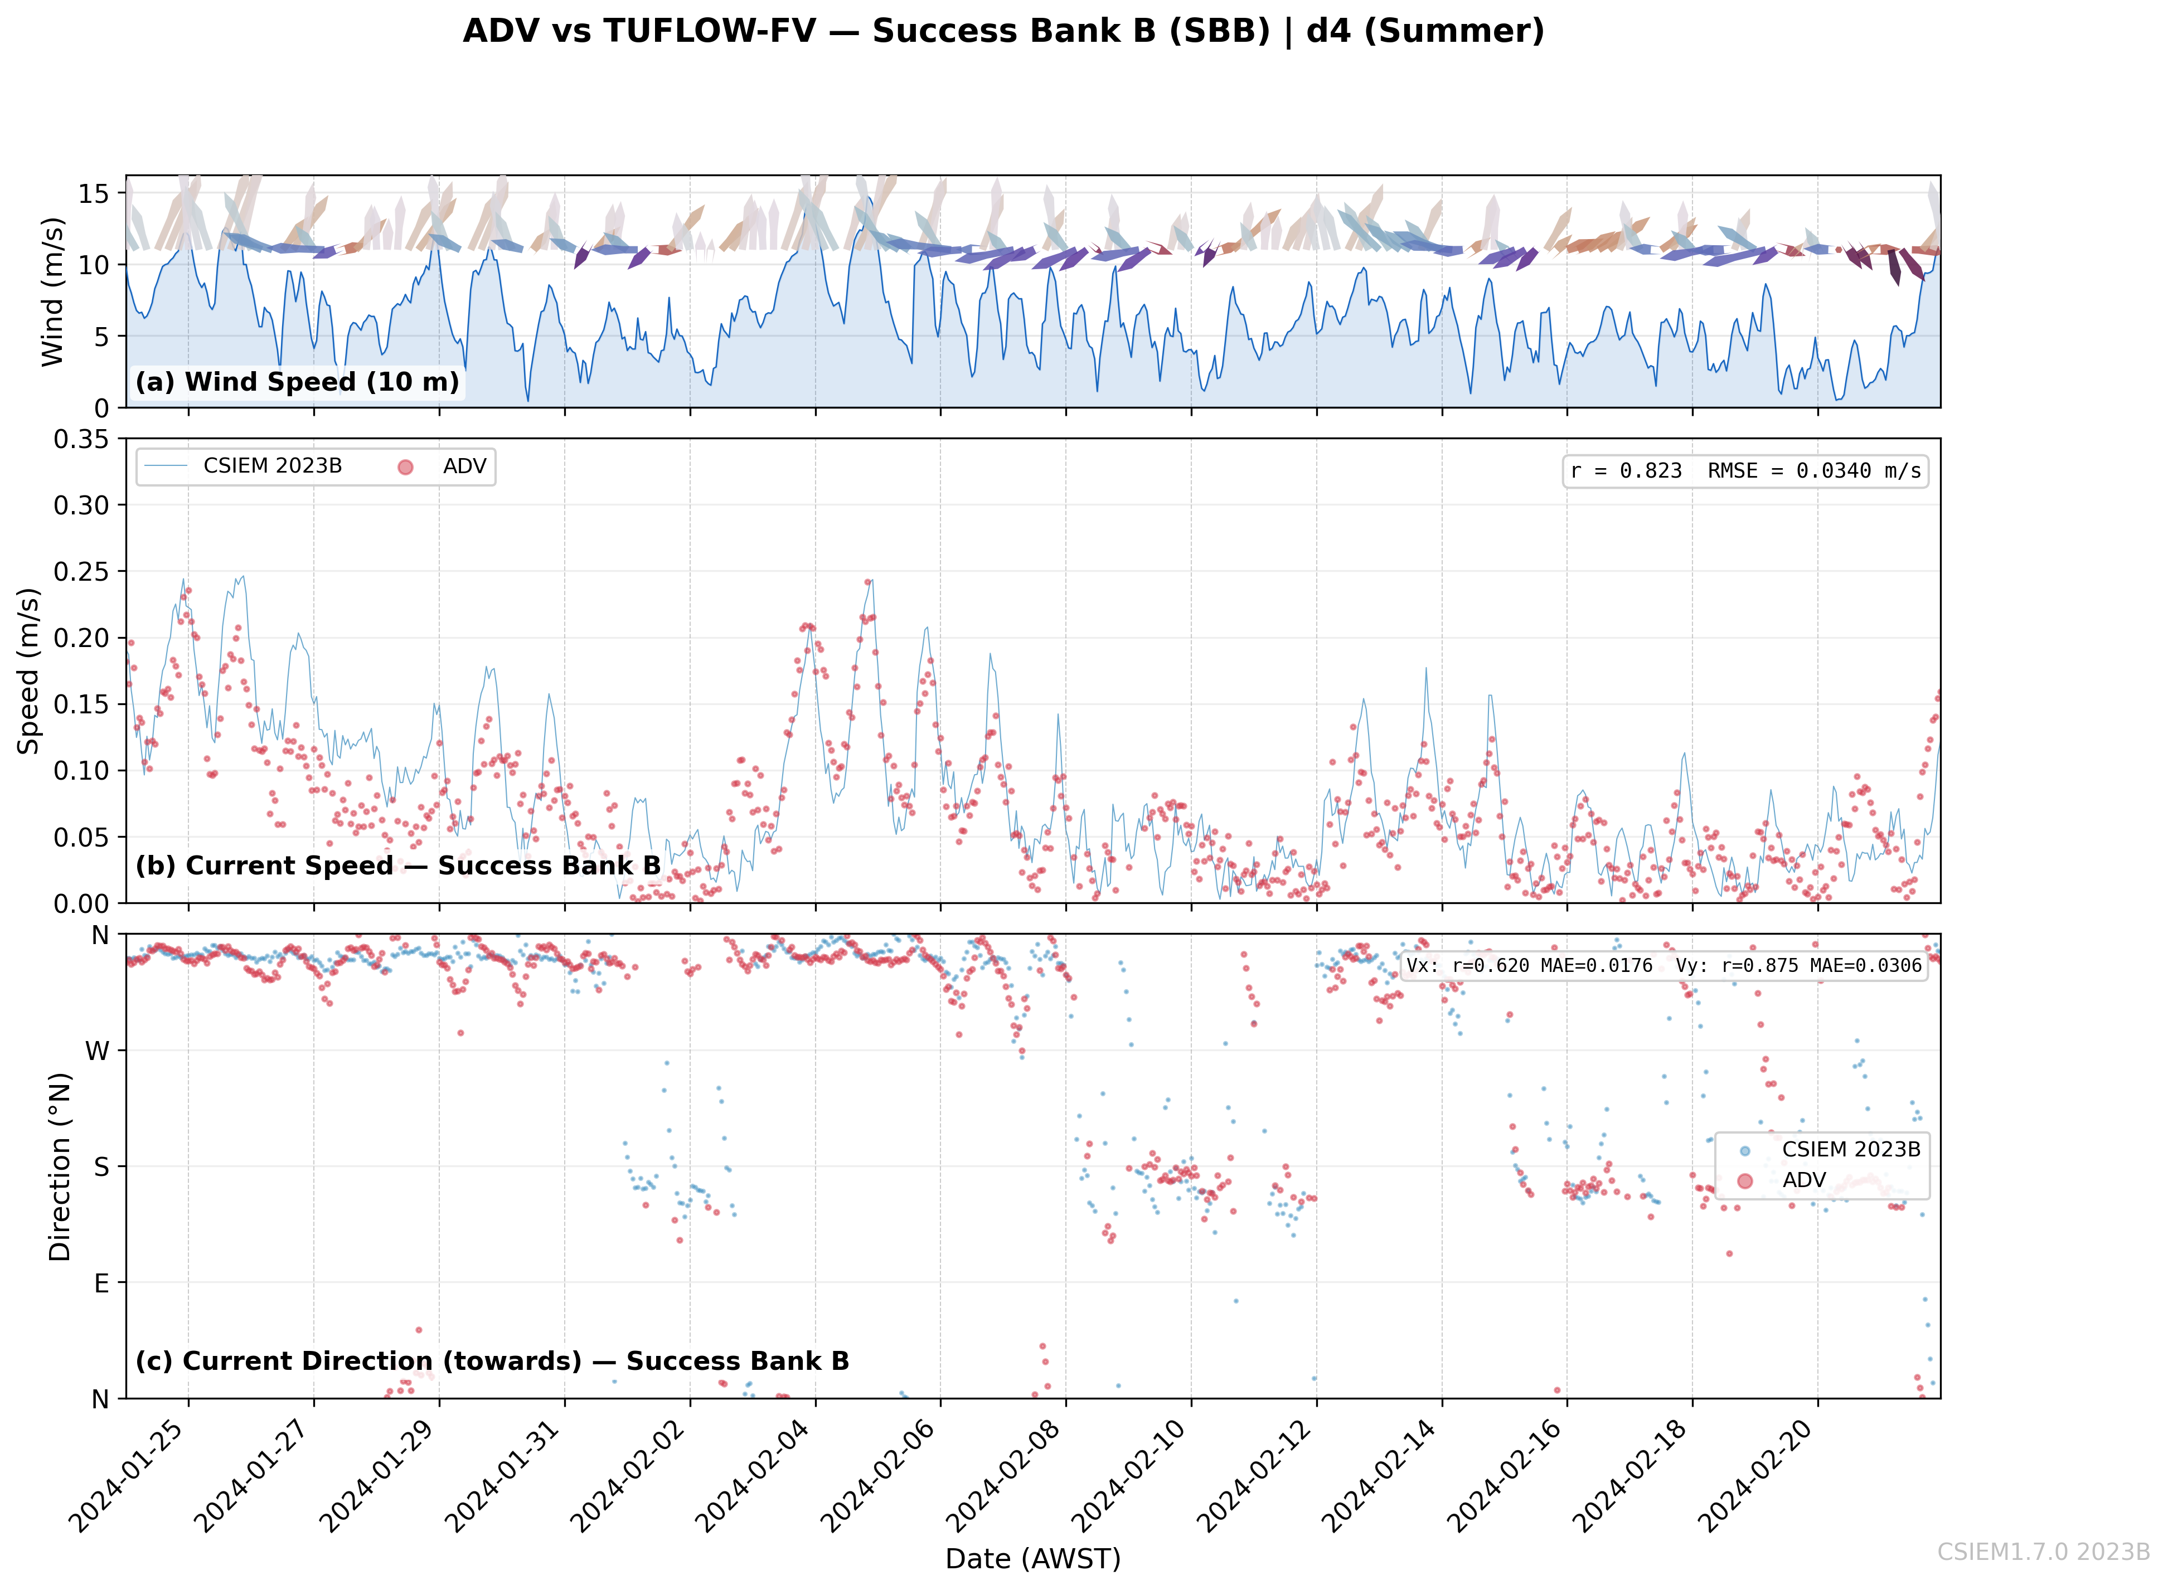The height and width of the screenshot is (1590, 2168).
Task: Click "ADV" text in the direction panel legend
Action: click(1804, 1180)
